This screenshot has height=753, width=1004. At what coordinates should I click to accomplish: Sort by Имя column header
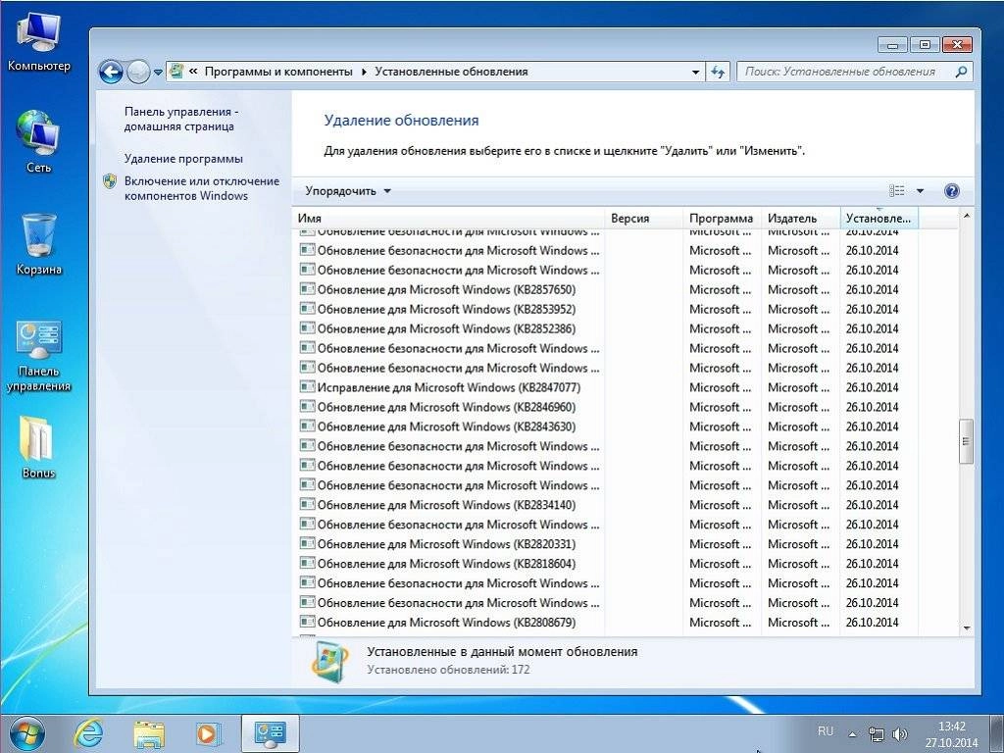448,219
